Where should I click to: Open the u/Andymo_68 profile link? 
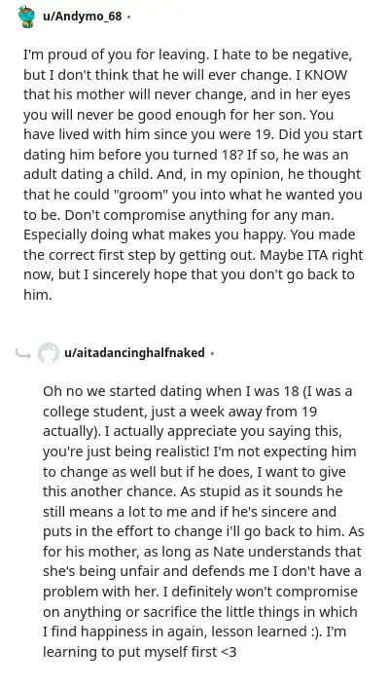point(82,18)
